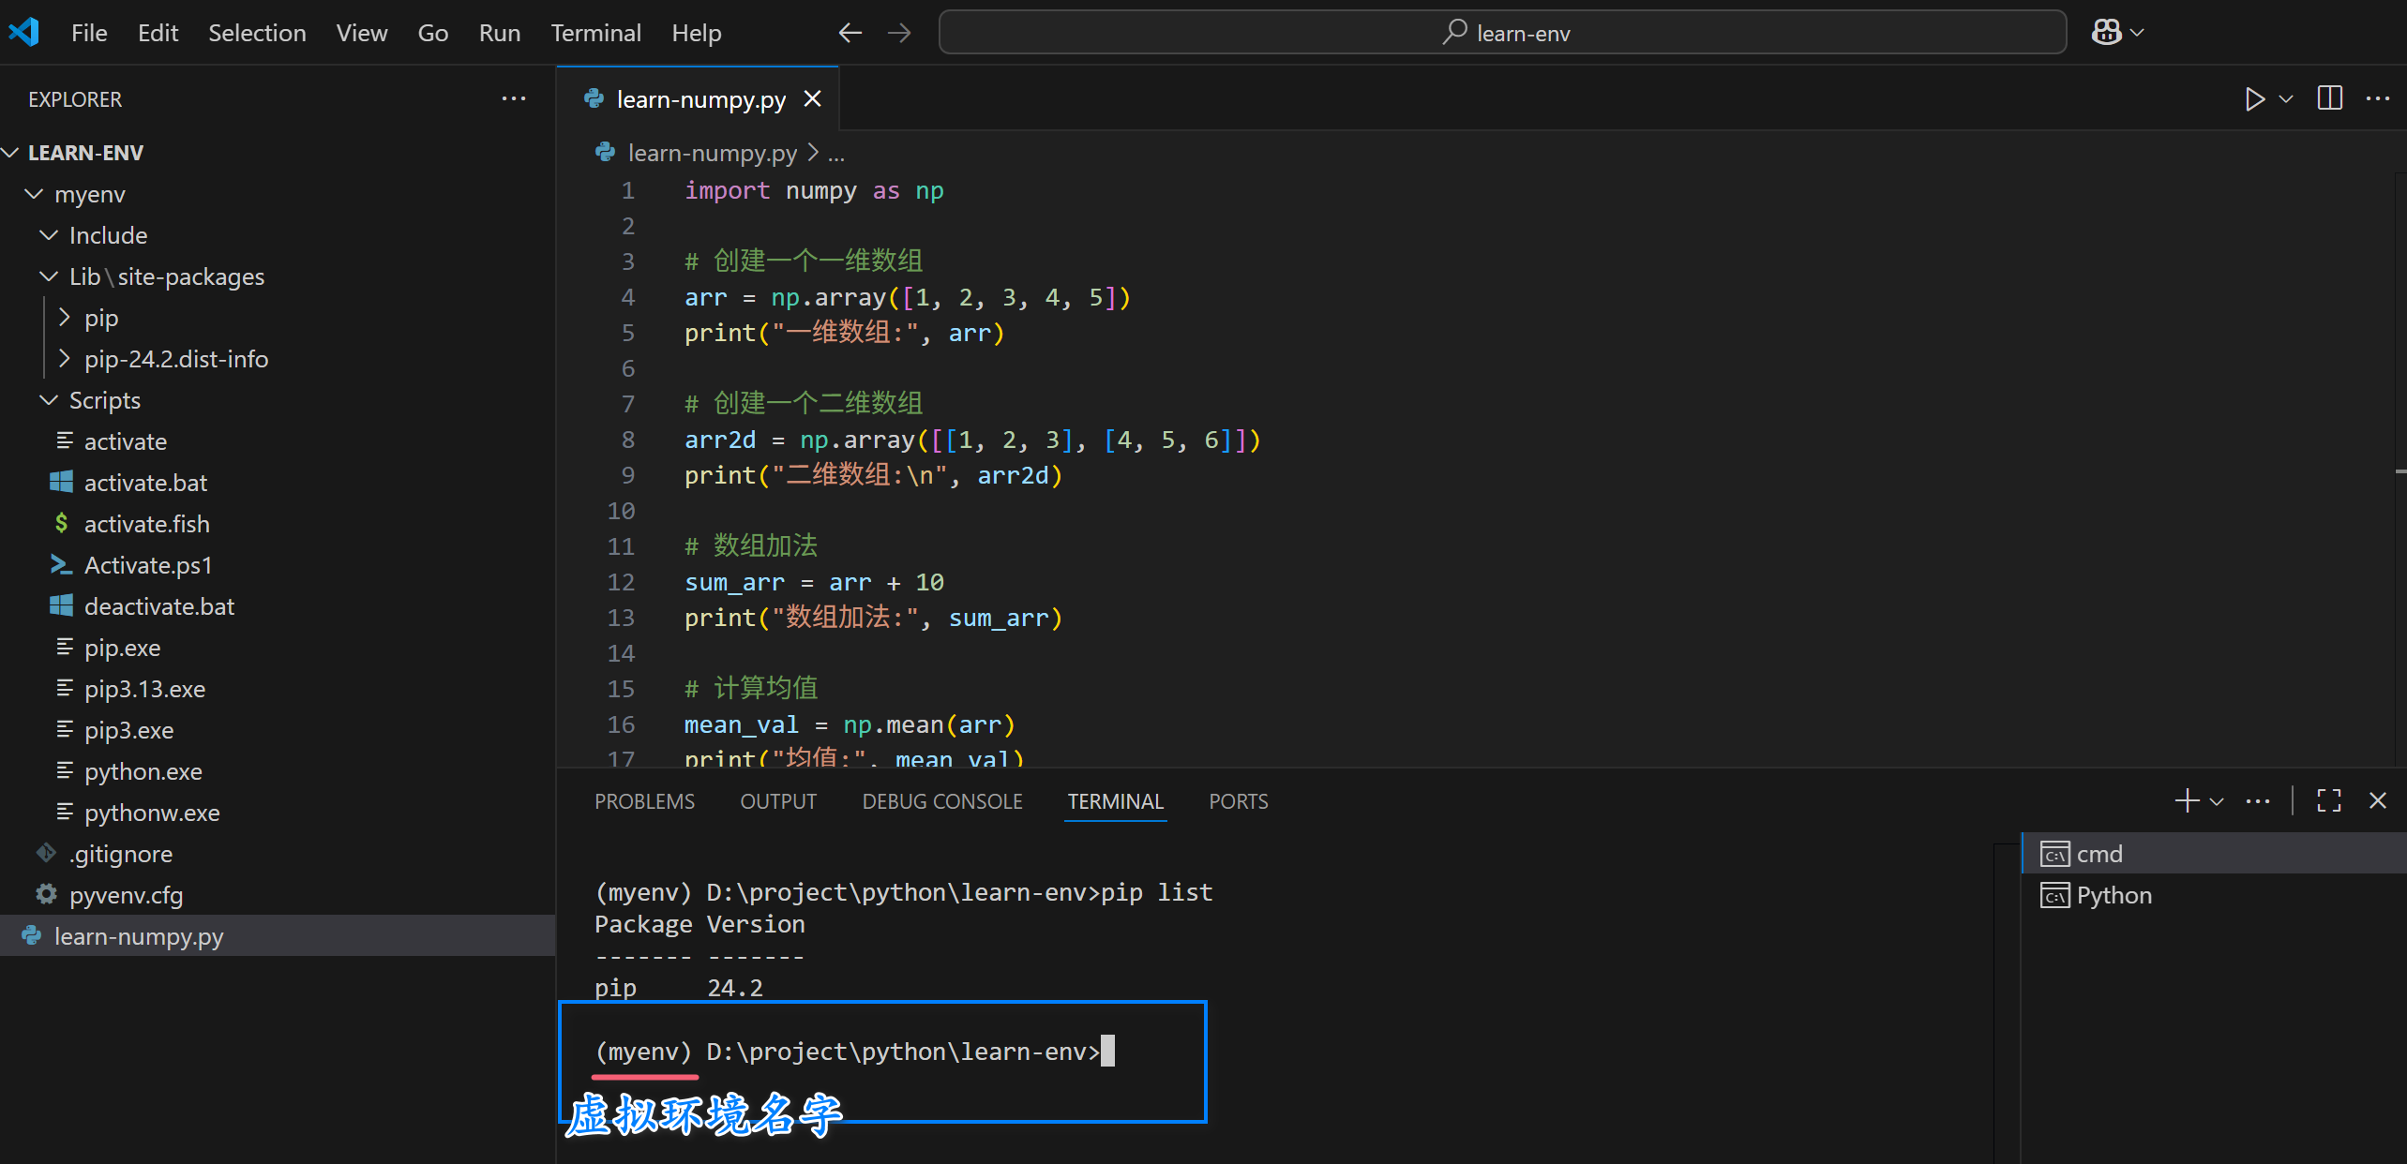Image resolution: width=2407 pixels, height=1164 pixels.
Task: Select pip3.13.exe in Explorer
Action: (278, 689)
